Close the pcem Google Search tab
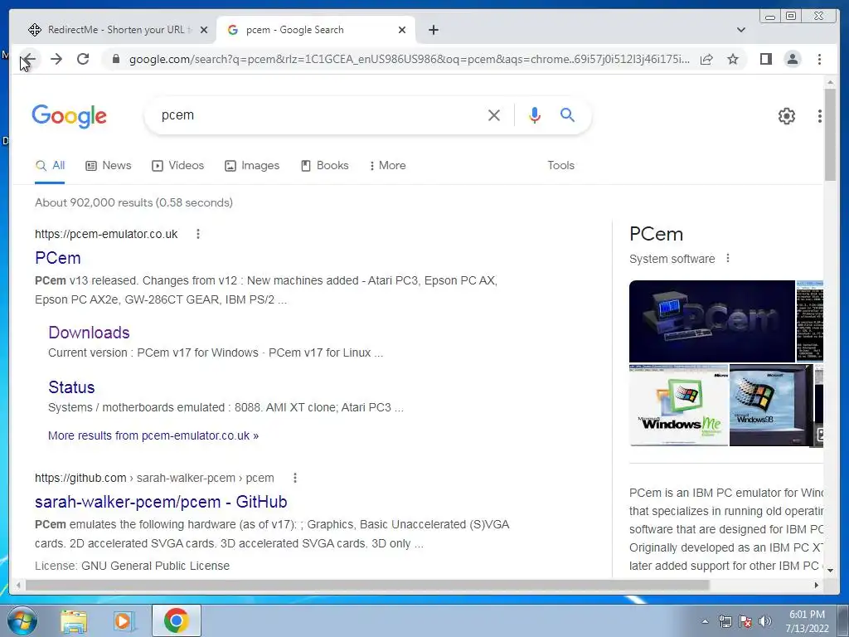 (x=402, y=30)
